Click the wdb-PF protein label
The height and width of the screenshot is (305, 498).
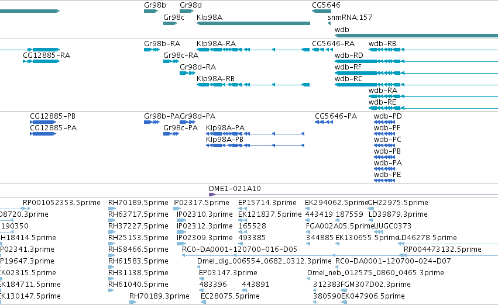point(387,128)
